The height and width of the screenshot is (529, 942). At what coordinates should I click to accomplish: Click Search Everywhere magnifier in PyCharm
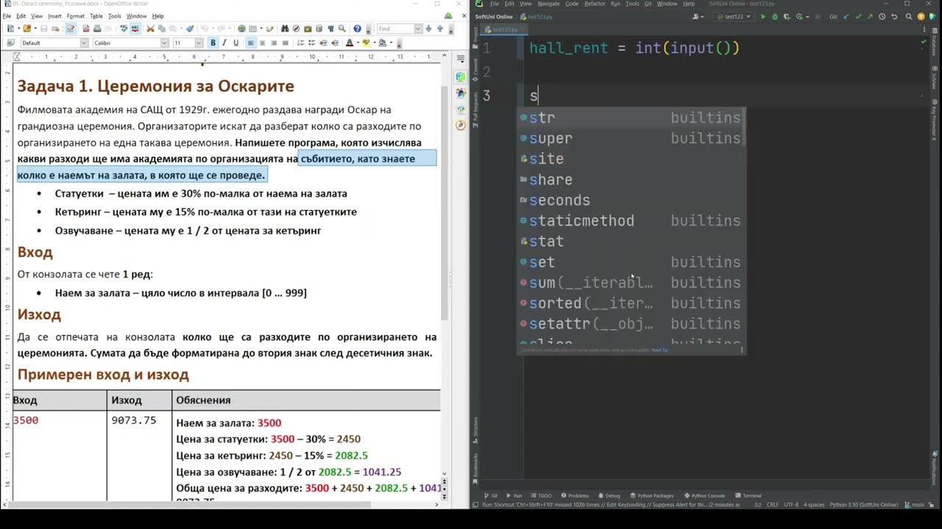[909, 16]
